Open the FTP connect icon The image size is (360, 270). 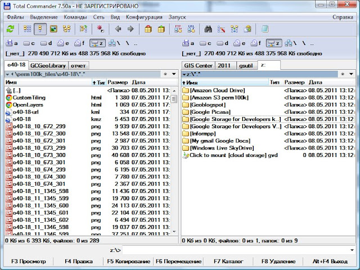[x=178, y=29]
